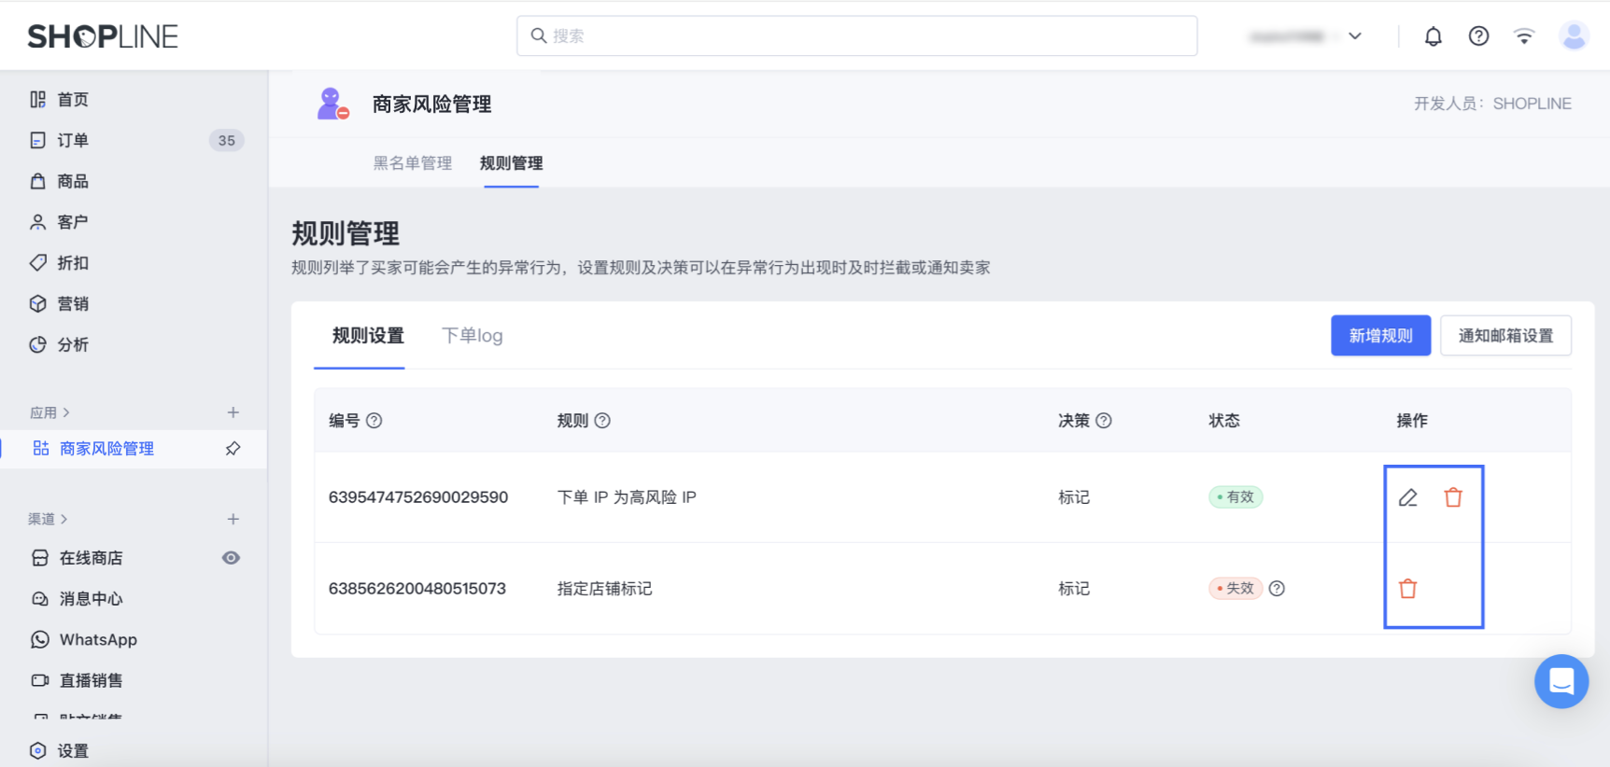The image size is (1610, 767).
Task: Open 订单 in the sidebar
Action: pos(73,141)
